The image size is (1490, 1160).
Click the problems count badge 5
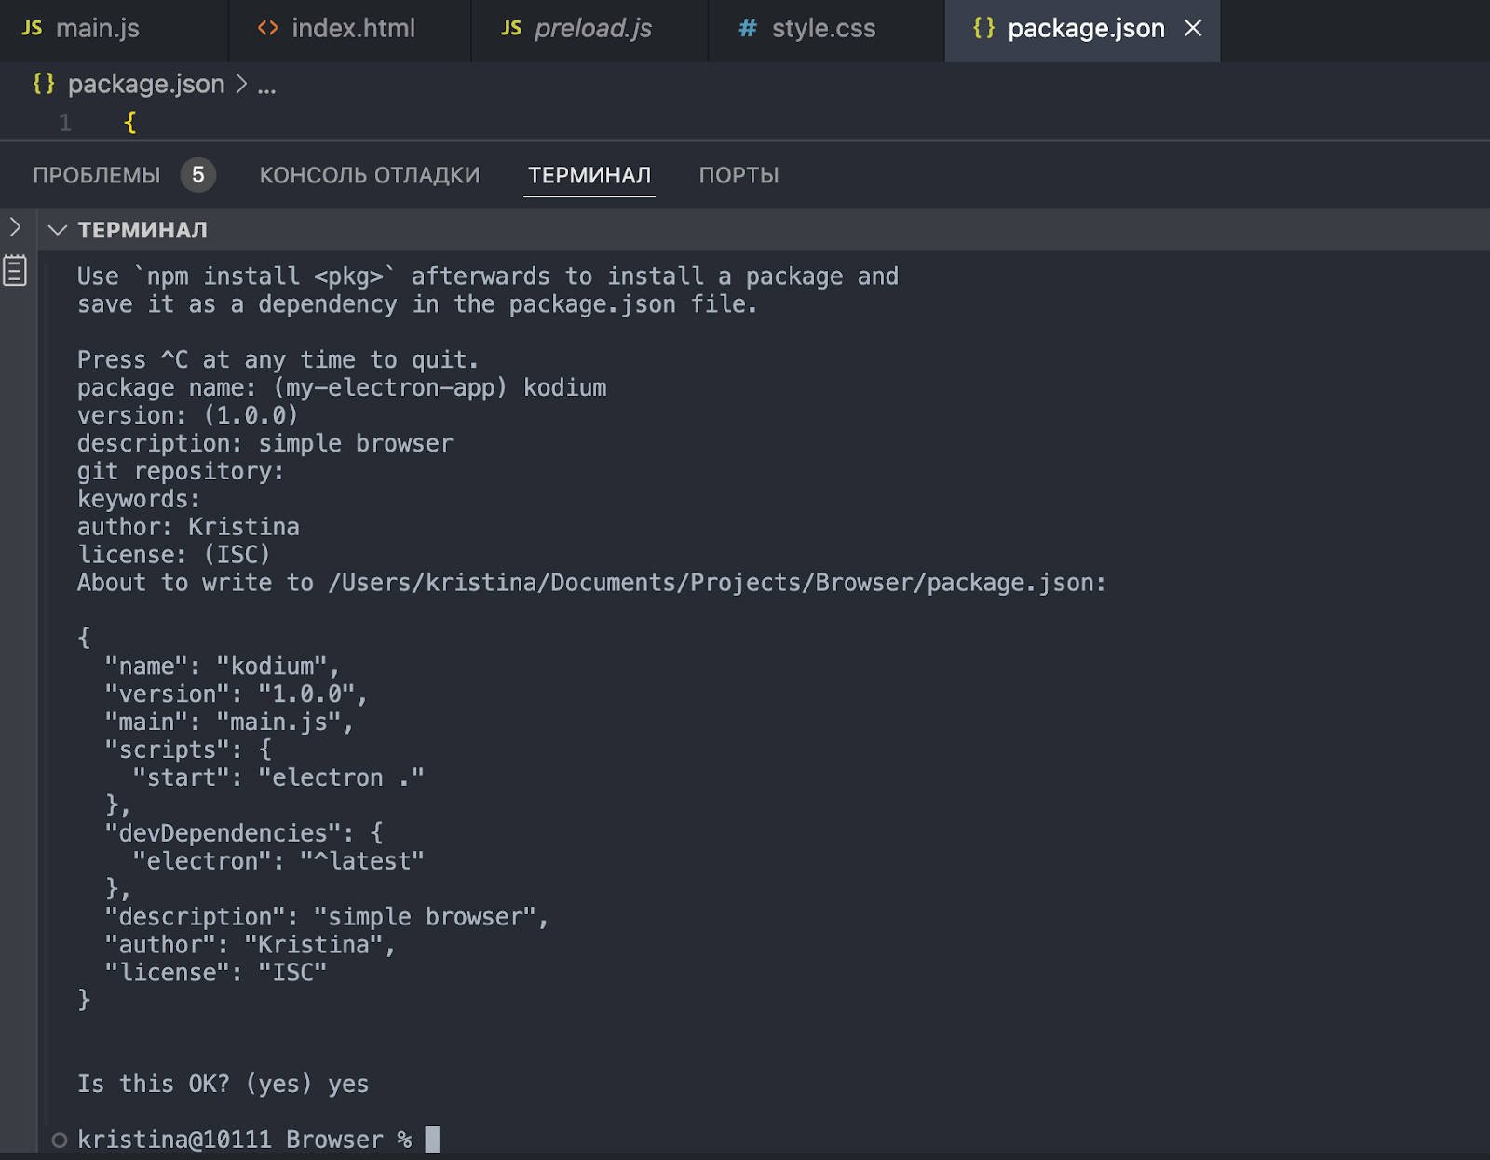[197, 175]
